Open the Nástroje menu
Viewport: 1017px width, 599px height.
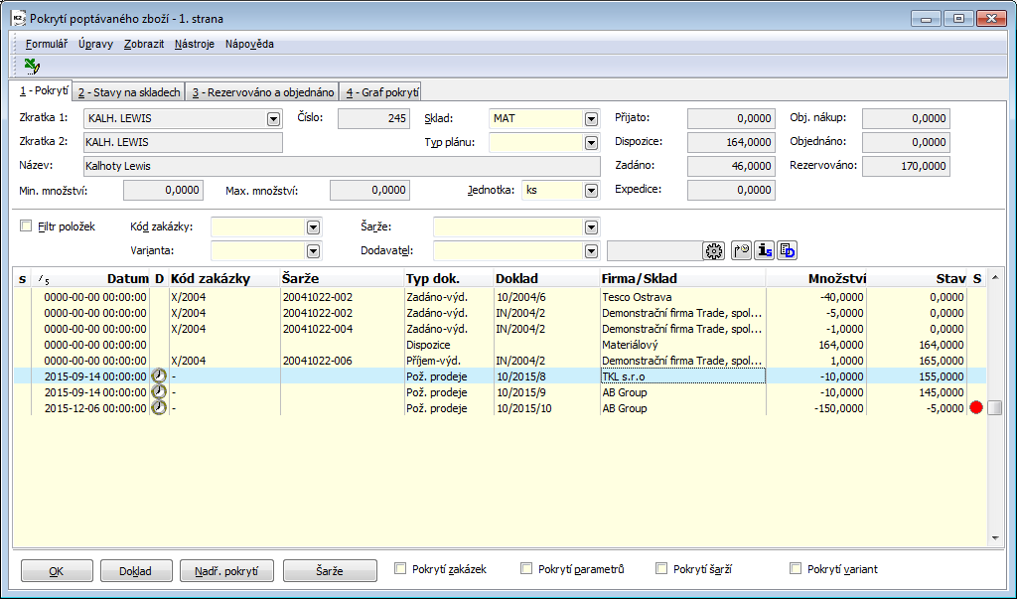[x=194, y=44]
